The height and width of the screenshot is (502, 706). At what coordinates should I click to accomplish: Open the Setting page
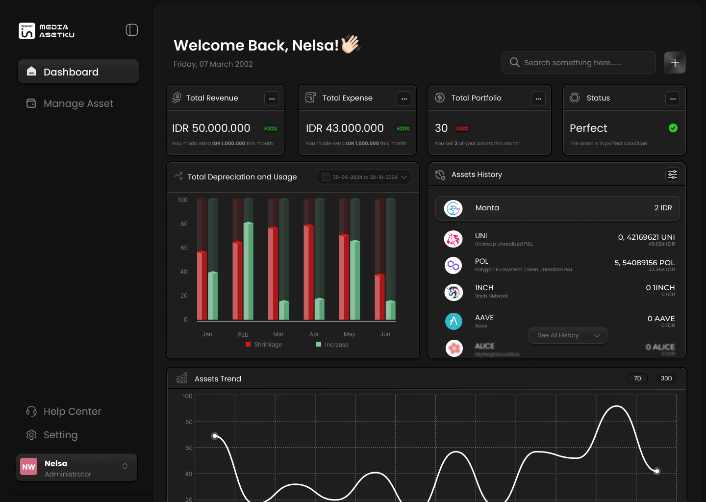coord(60,435)
